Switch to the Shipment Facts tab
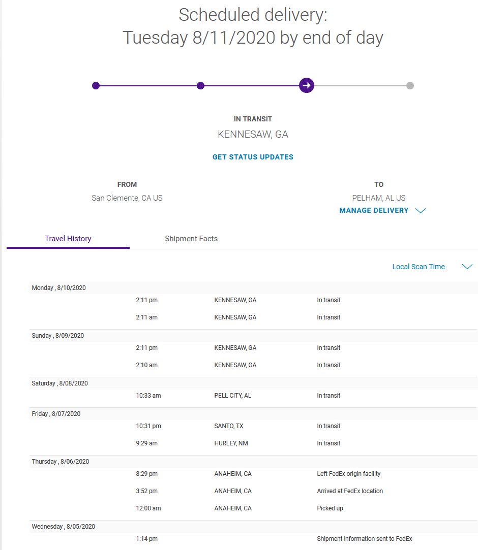Image resolution: width=478 pixels, height=550 pixels. click(191, 239)
